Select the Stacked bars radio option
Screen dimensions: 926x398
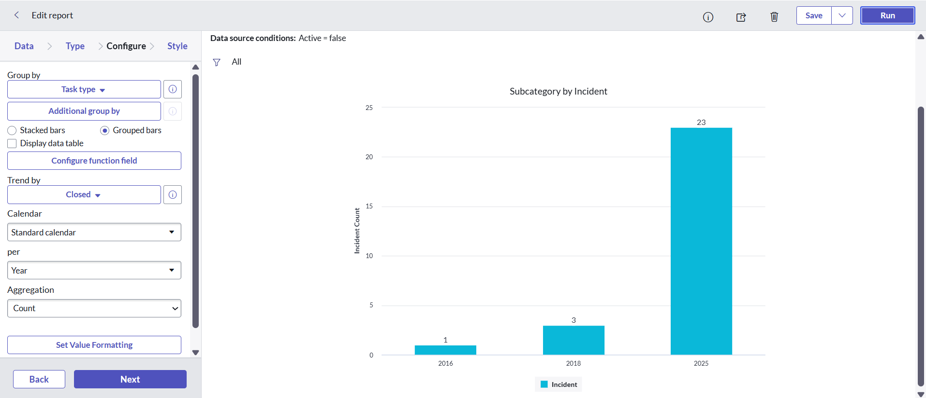click(x=12, y=130)
